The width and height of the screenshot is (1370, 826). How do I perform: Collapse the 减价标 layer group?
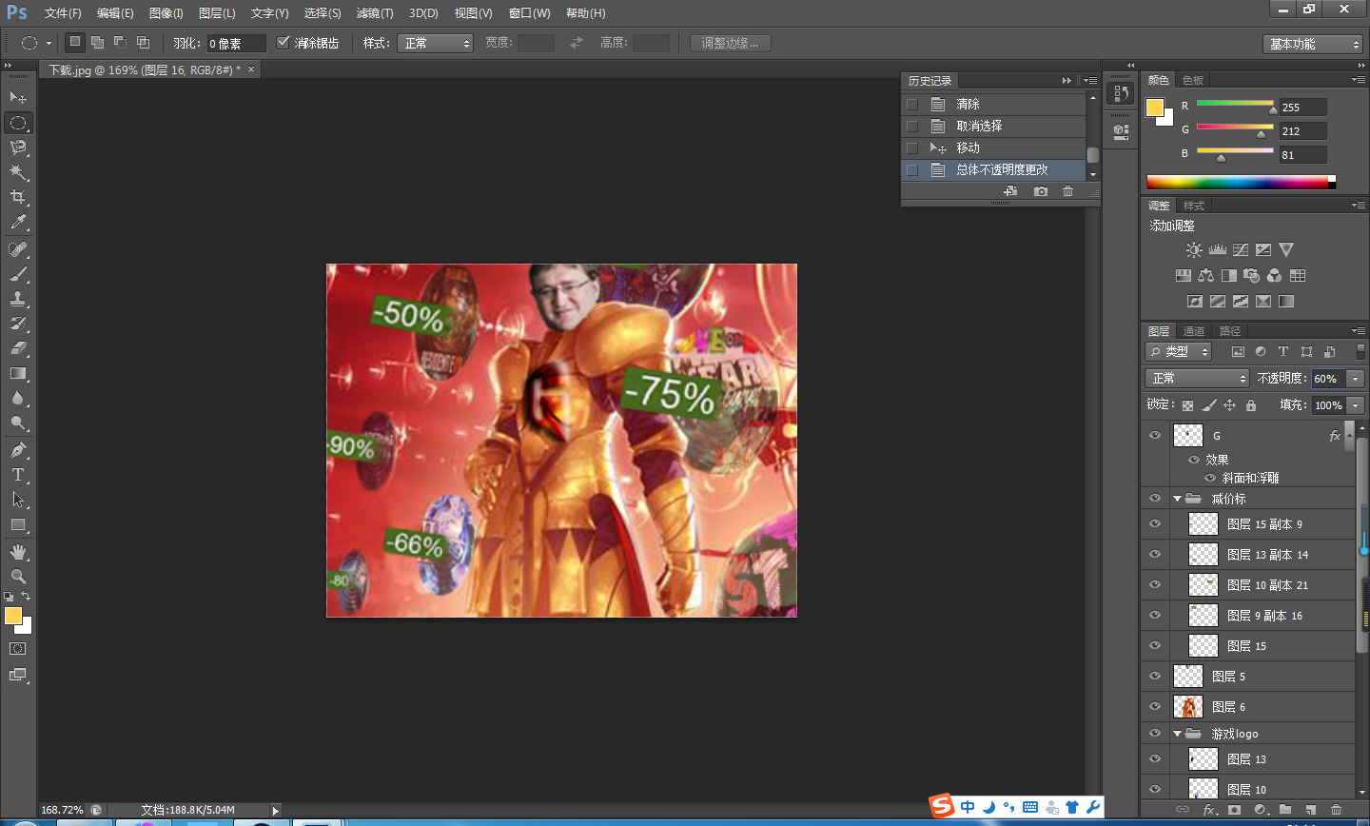coord(1177,499)
